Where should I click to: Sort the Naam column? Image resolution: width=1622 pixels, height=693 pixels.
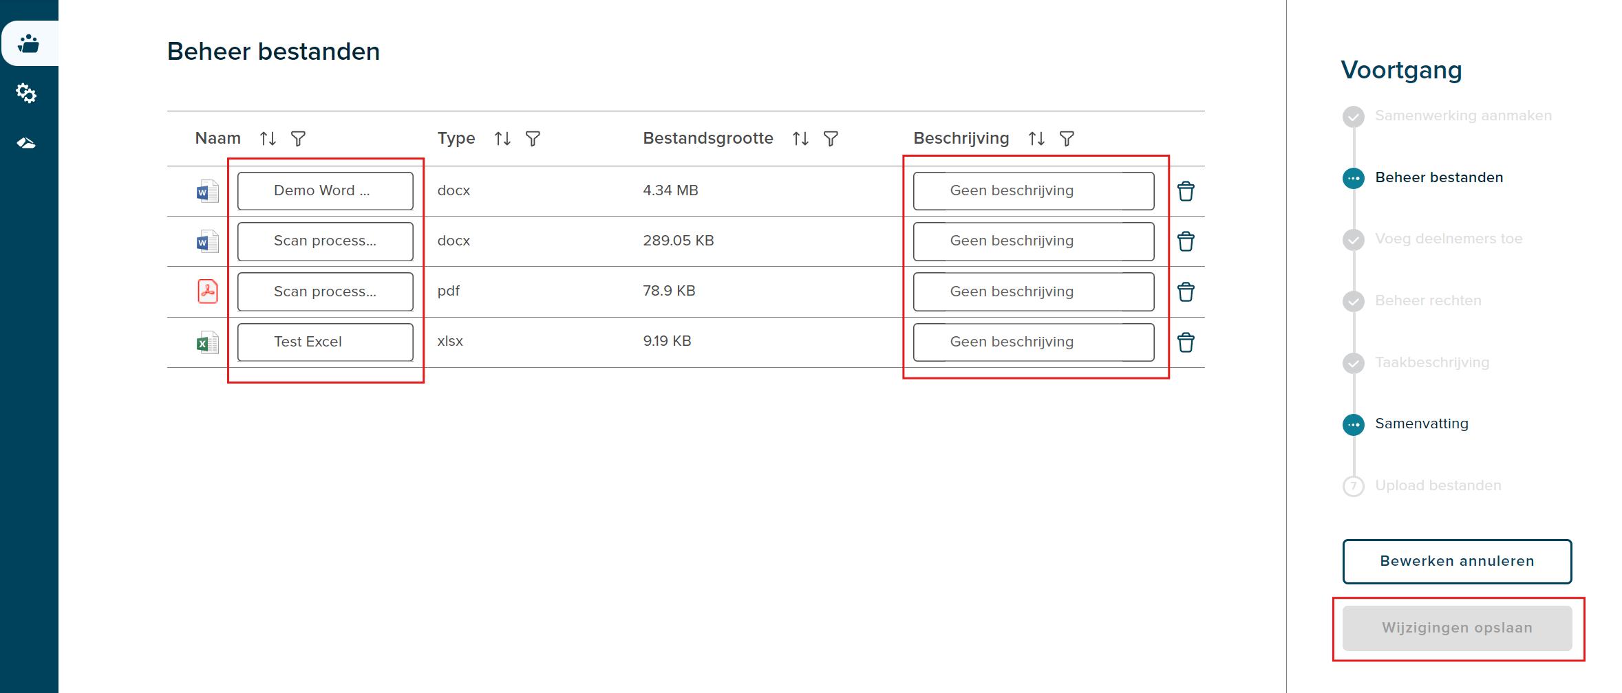coord(268,139)
